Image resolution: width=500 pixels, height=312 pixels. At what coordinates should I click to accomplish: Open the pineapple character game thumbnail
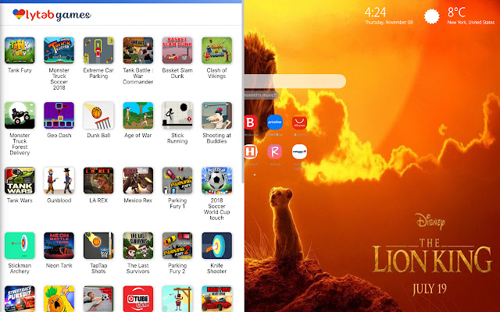tap(59, 299)
